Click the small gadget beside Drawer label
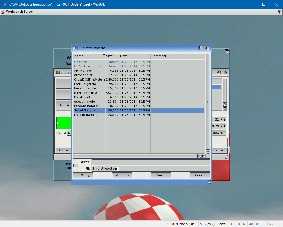 (76, 165)
